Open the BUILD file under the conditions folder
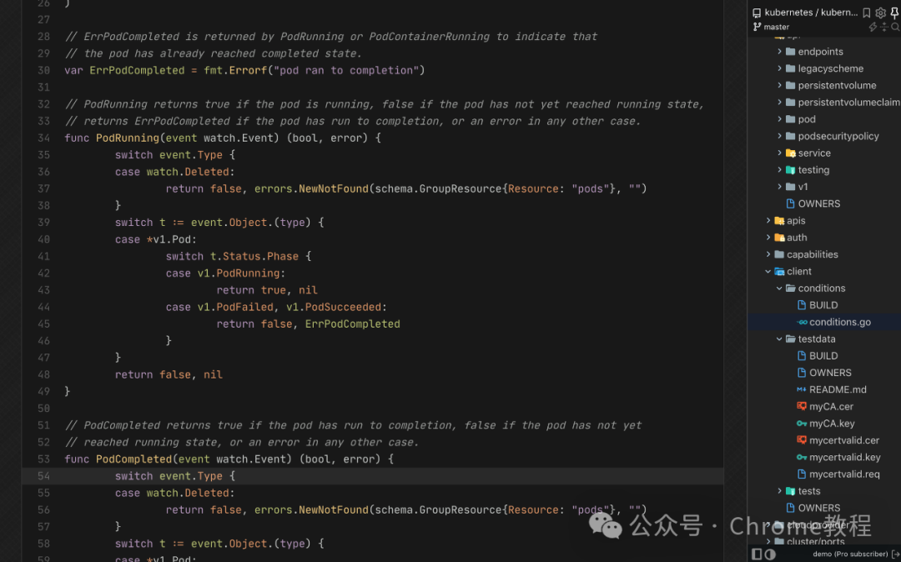The height and width of the screenshot is (562, 901). pyautogui.click(x=823, y=305)
